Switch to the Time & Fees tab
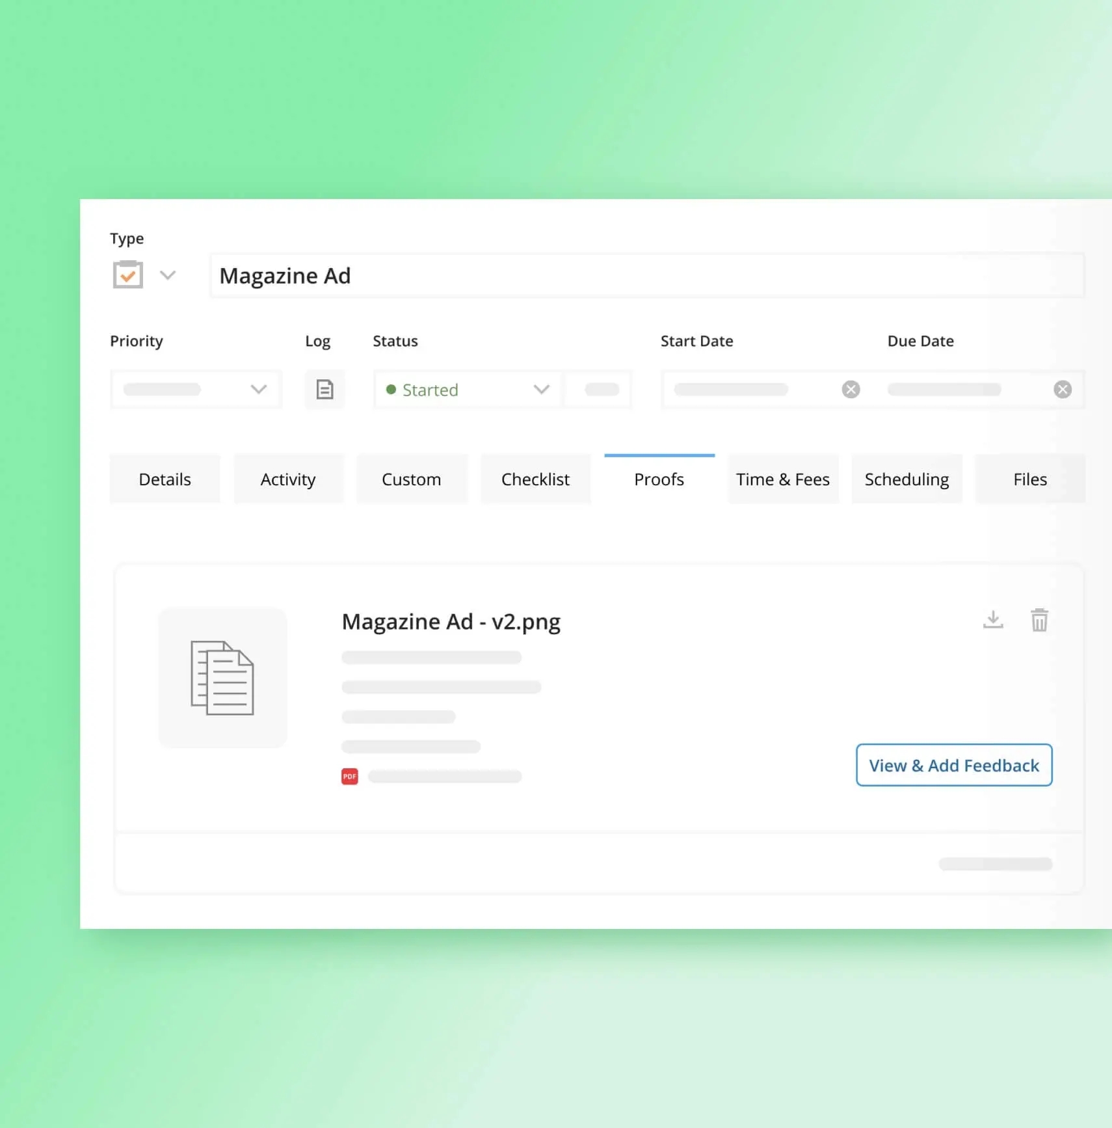Image resolution: width=1112 pixels, height=1128 pixels. (x=783, y=479)
